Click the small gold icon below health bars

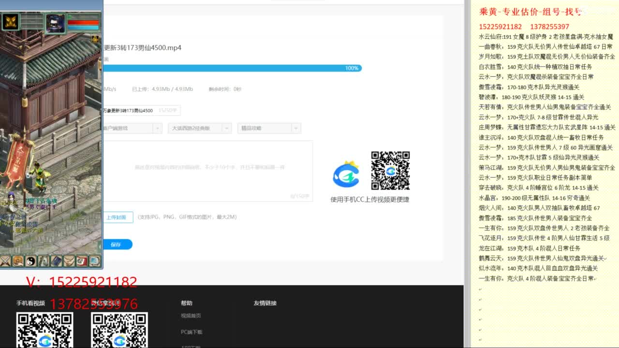[96, 39]
